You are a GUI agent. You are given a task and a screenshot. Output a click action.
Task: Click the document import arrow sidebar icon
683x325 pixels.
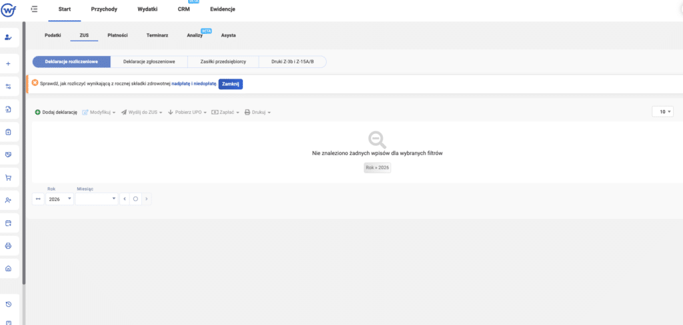point(8,109)
